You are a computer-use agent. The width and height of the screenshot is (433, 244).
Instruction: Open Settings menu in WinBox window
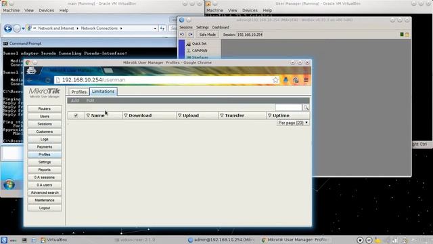[x=202, y=27]
